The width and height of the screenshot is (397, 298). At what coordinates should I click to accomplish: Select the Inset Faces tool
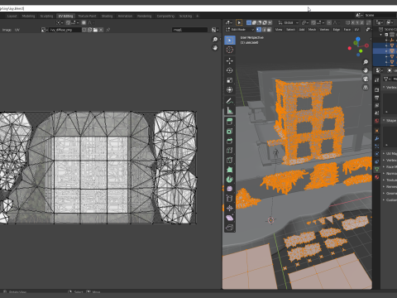230,131
